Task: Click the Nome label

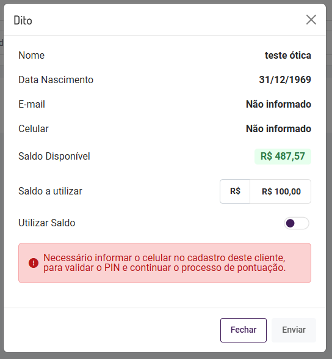Action: point(32,56)
